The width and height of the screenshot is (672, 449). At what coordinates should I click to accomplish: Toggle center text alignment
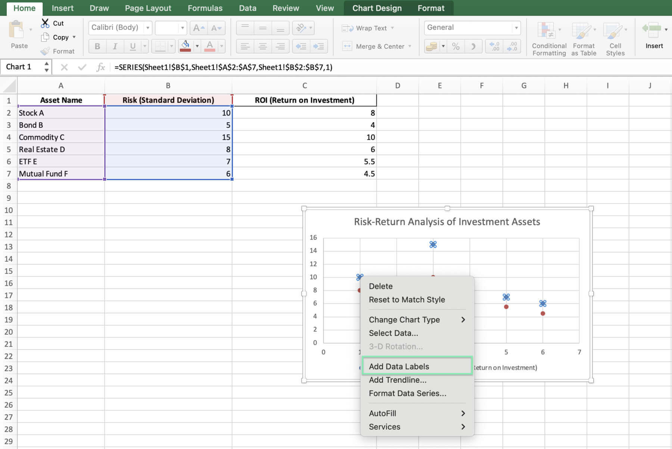pyautogui.click(x=262, y=46)
